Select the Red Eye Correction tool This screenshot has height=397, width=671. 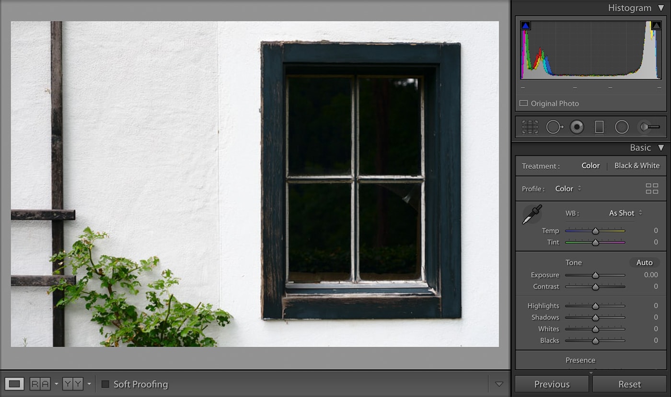(x=577, y=127)
